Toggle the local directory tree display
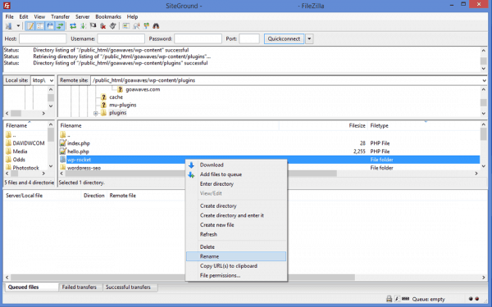Screen dimensions: 492x307 40,26
